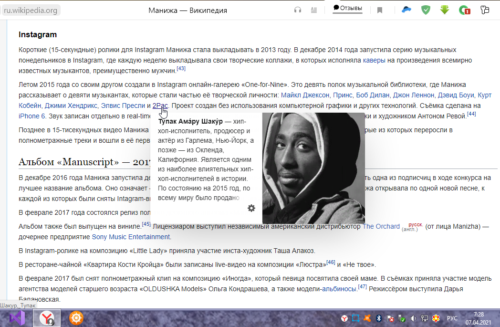Open The Orchard link
The image size is (500, 327).
click(x=381, y=226)
